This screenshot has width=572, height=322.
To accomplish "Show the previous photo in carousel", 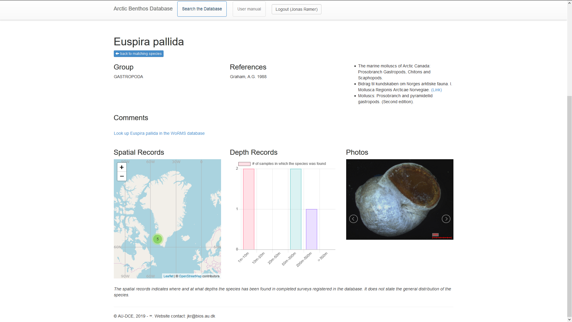I will [x=353, y=219].
